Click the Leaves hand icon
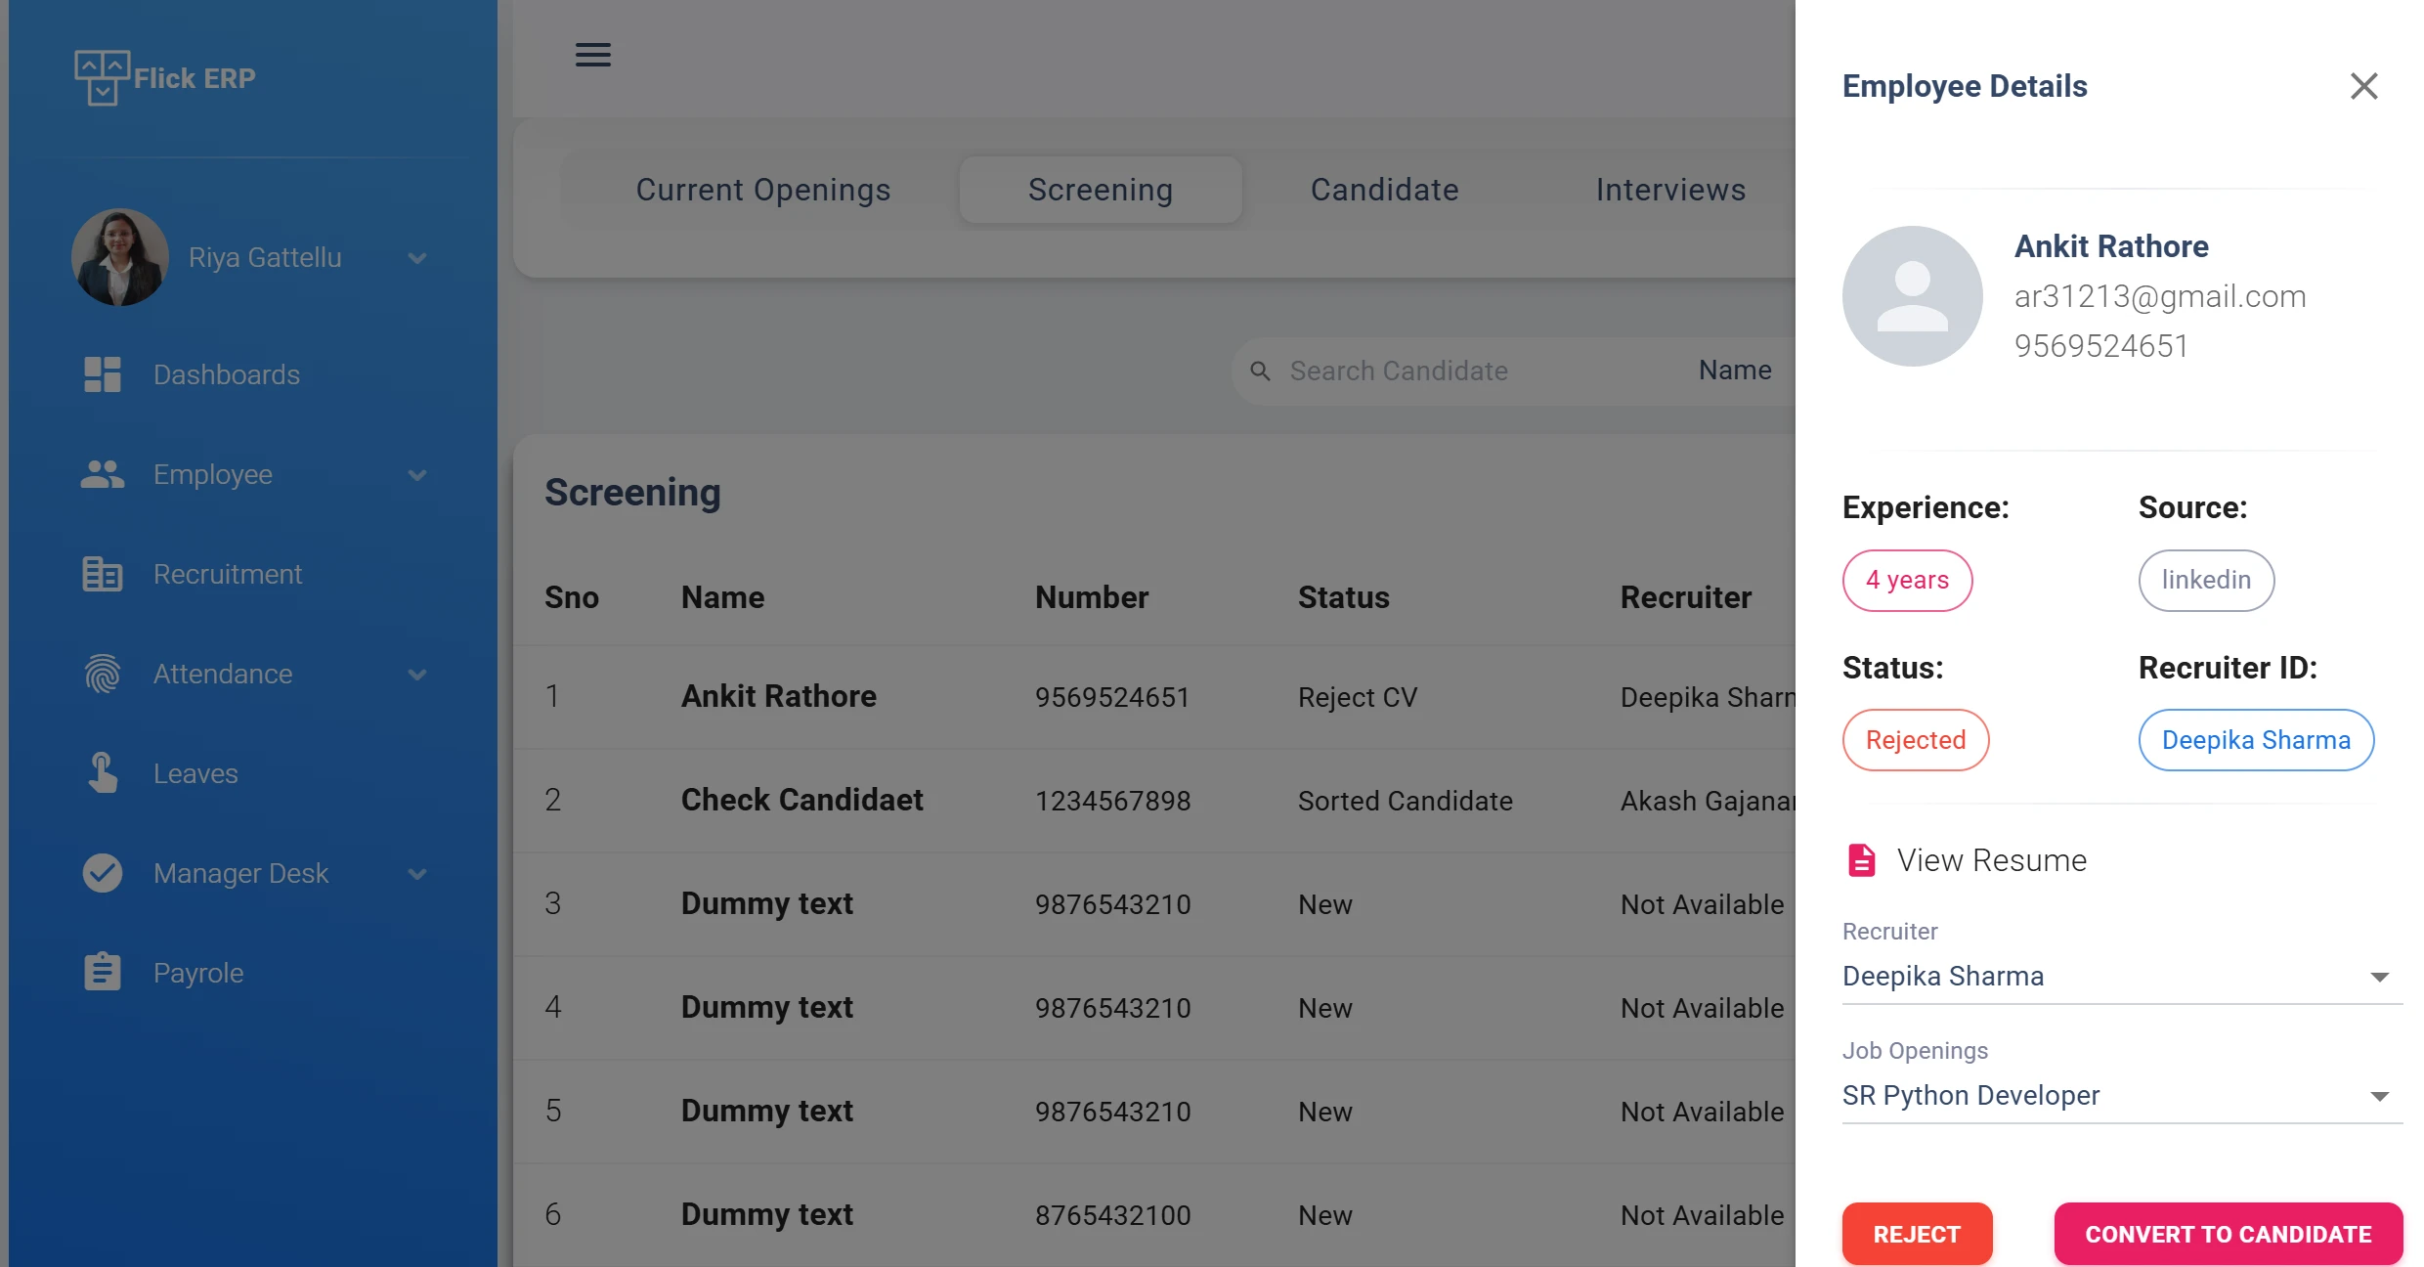 (102, 773)
